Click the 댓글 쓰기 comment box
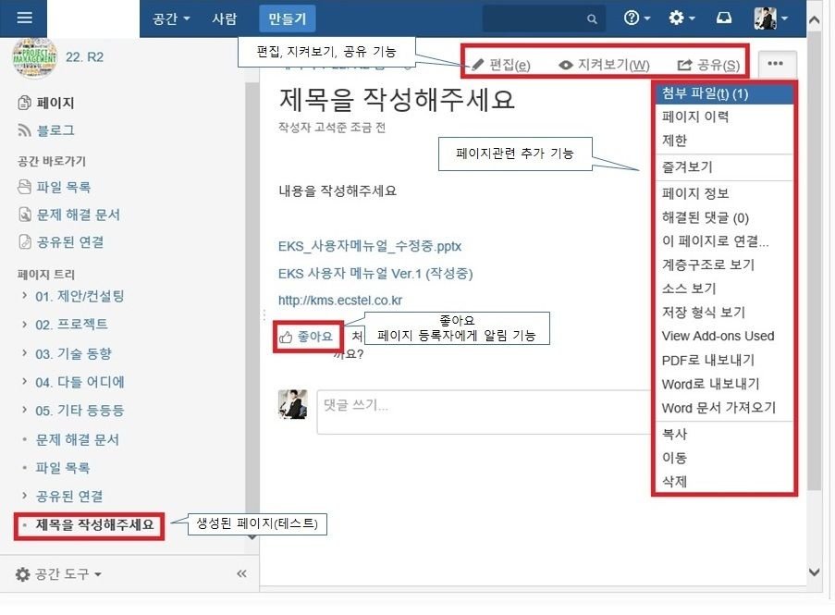The width and height of the screenshot is (835, 615). [484, 412]
